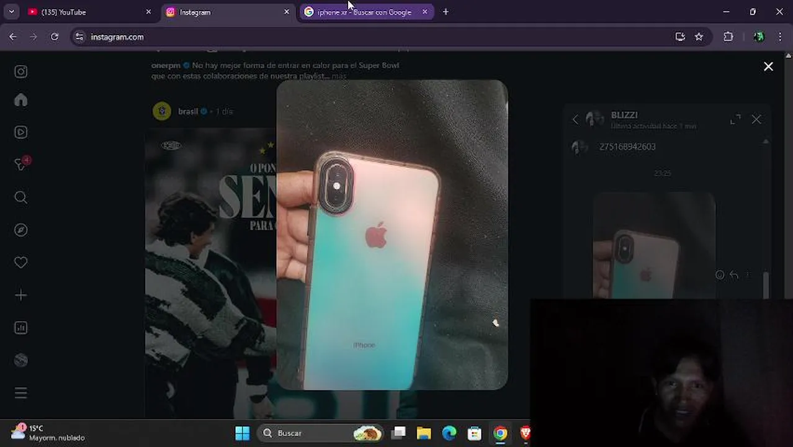Close the YouTube tab

pyautogui.click(x=148, y=12)
